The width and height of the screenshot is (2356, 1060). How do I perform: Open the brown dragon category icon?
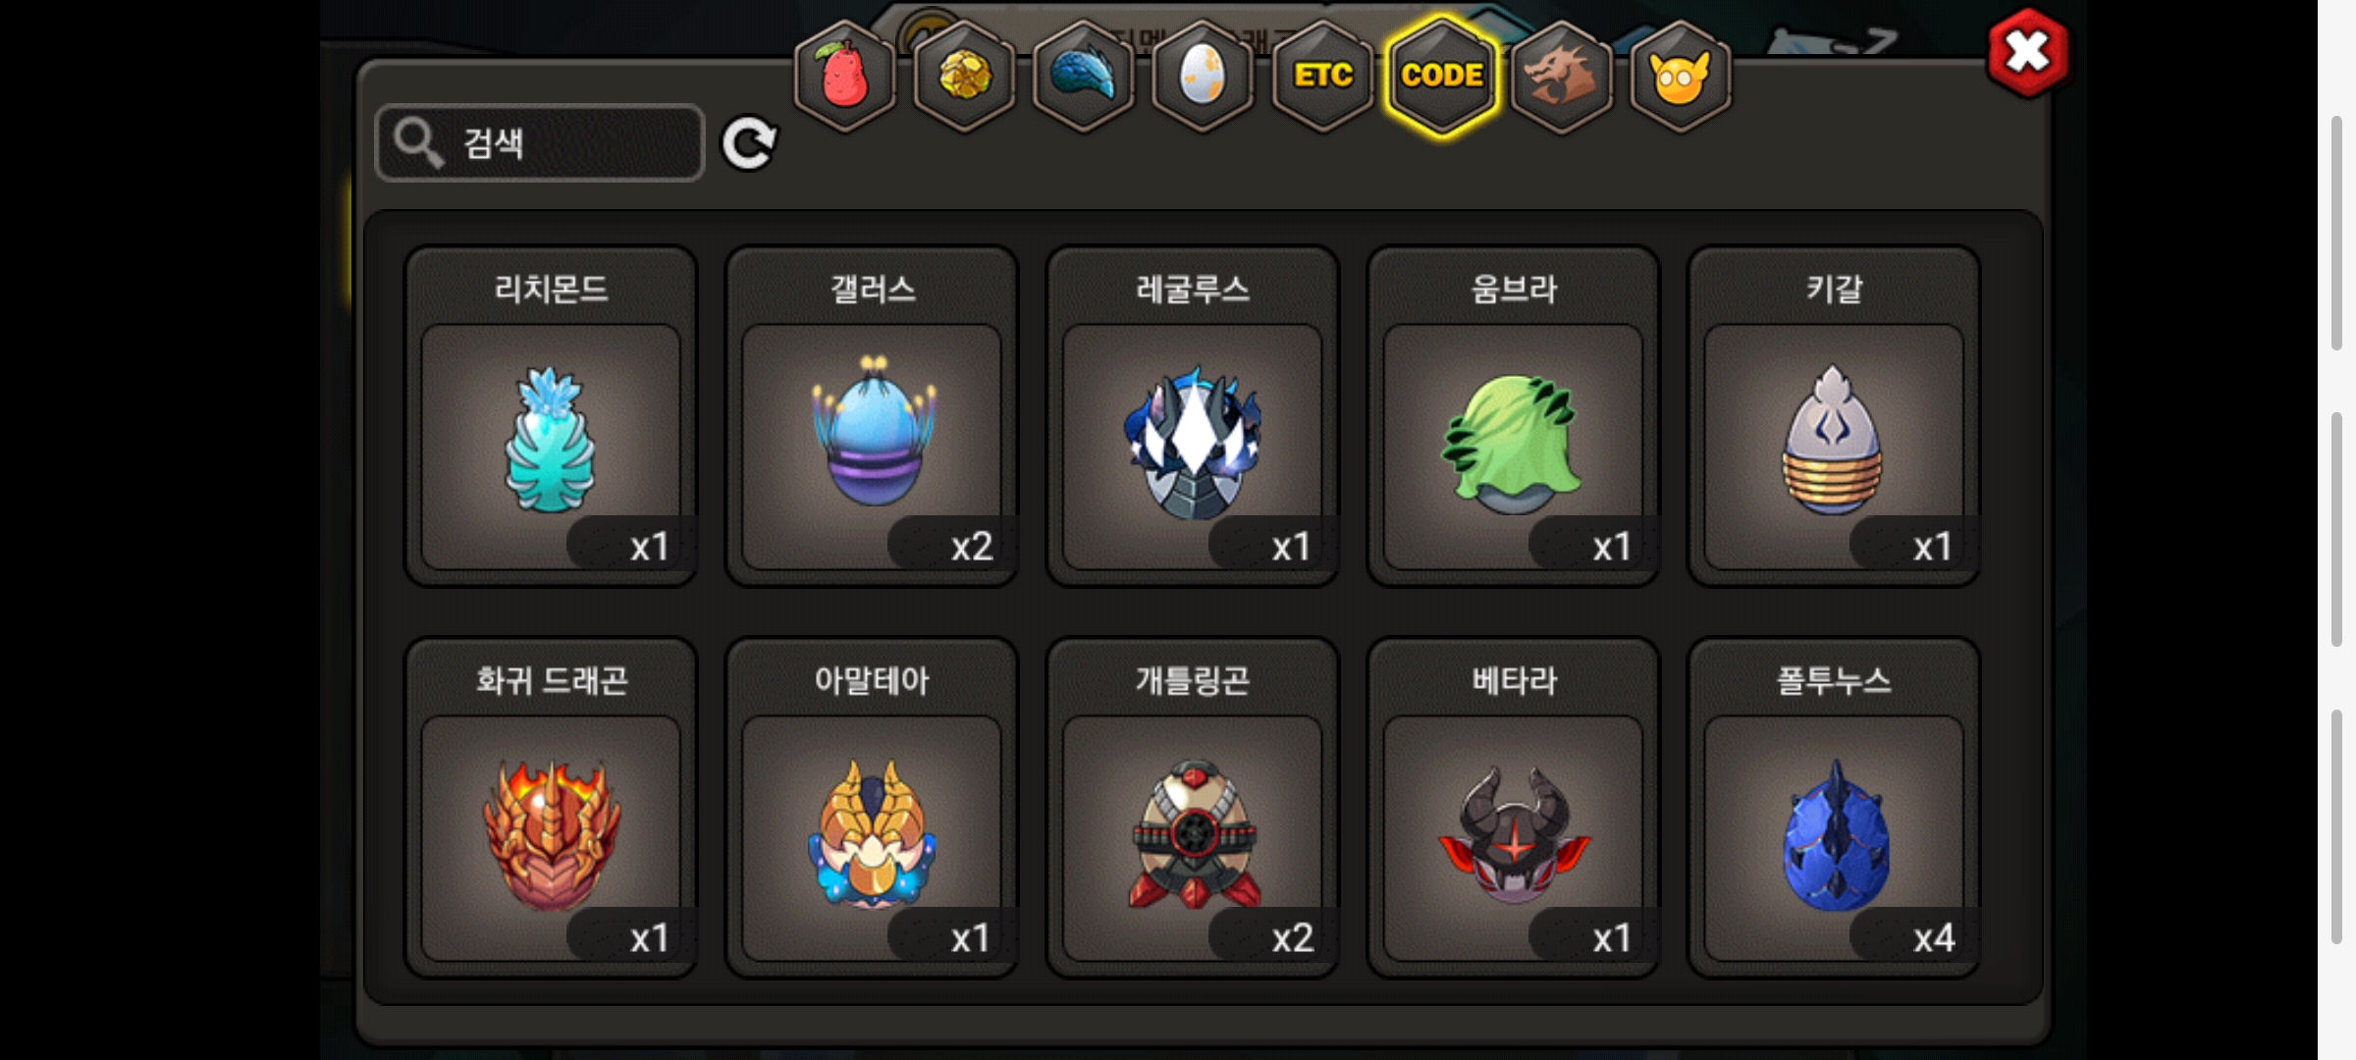(1561, 76)
